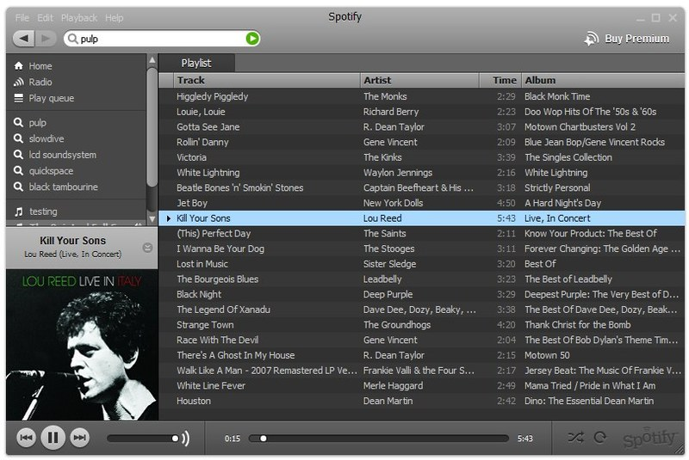The image size is (689, 460).
Task: Click the Lou Reed album cover
Action: pyautogui.click(x=82, y=346)
